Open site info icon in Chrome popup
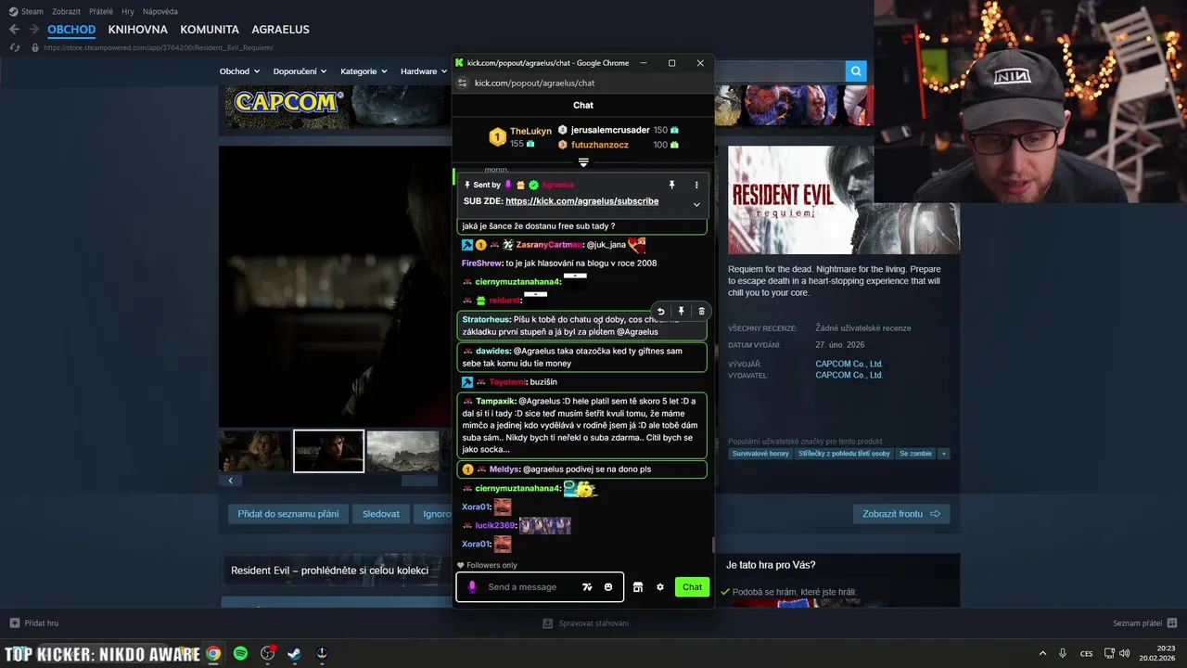The width and height of the screenshot is (1187, 668). pos(463,83)
